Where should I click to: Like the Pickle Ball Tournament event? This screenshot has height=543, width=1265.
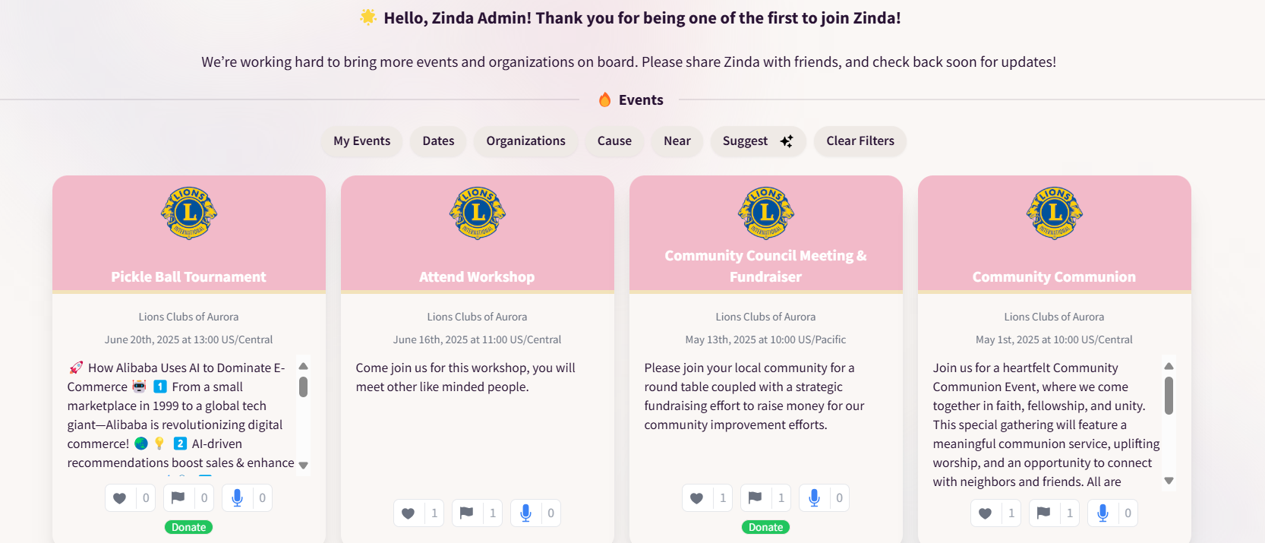[x=120, y=498]
